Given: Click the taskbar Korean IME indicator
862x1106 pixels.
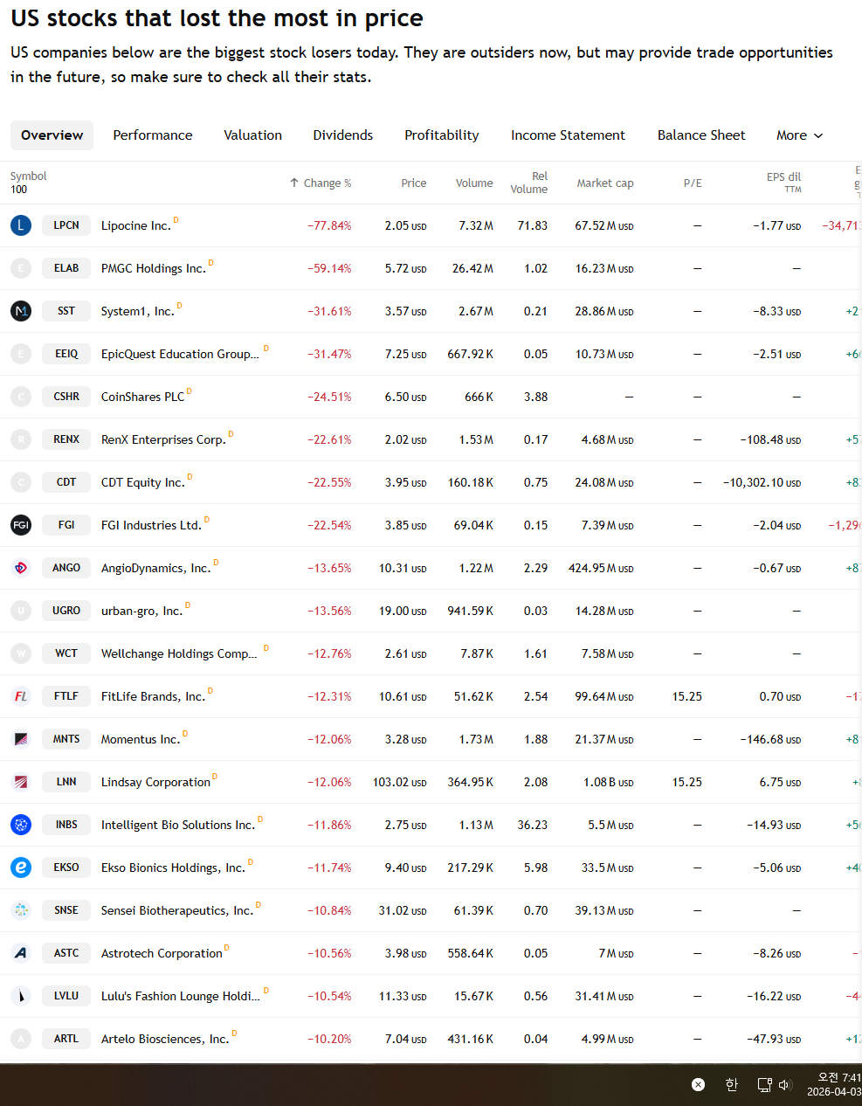Looking at the screenshot, I should click(732, 1085).
